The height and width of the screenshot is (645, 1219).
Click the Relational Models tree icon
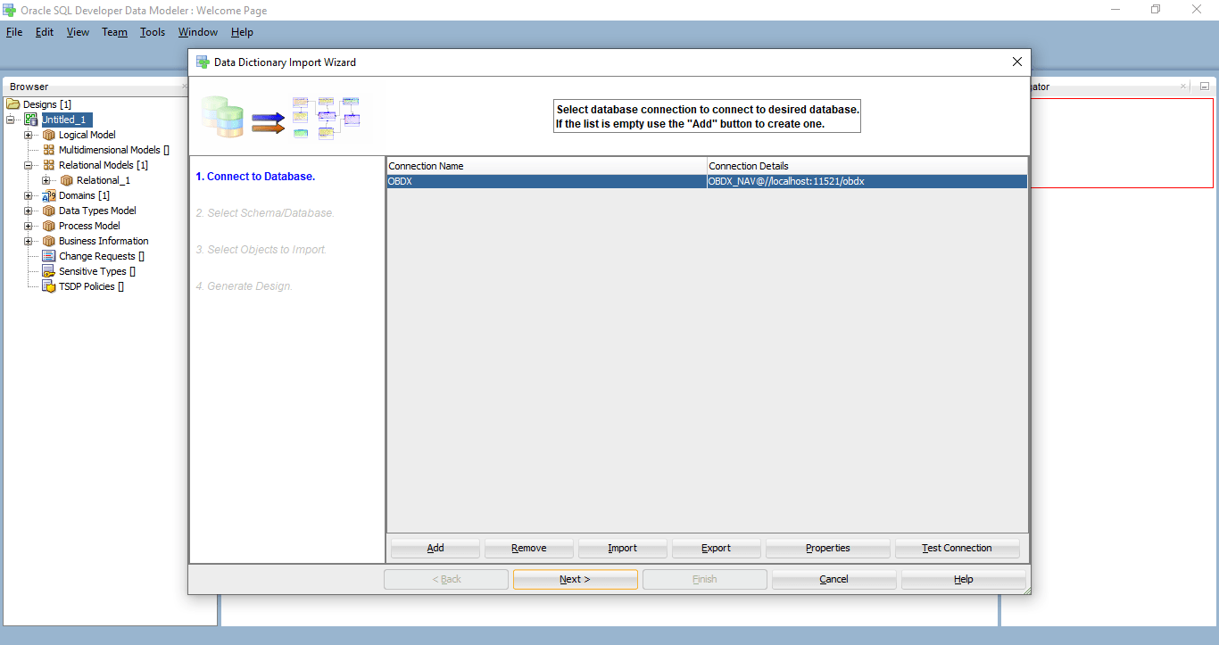click(49, 165)
